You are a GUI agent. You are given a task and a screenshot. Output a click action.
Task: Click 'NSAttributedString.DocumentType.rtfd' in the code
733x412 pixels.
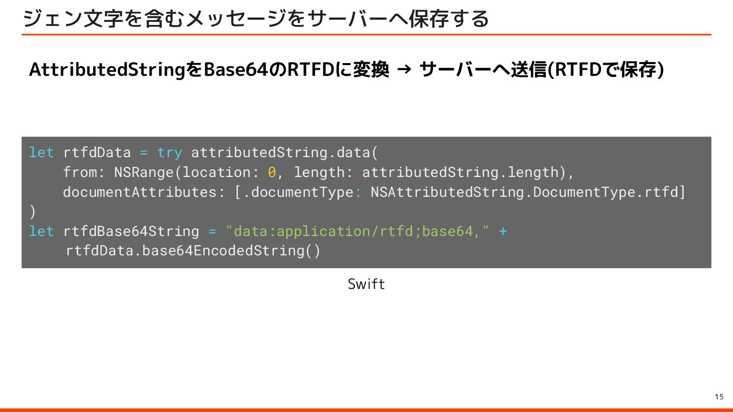point(524,192)
